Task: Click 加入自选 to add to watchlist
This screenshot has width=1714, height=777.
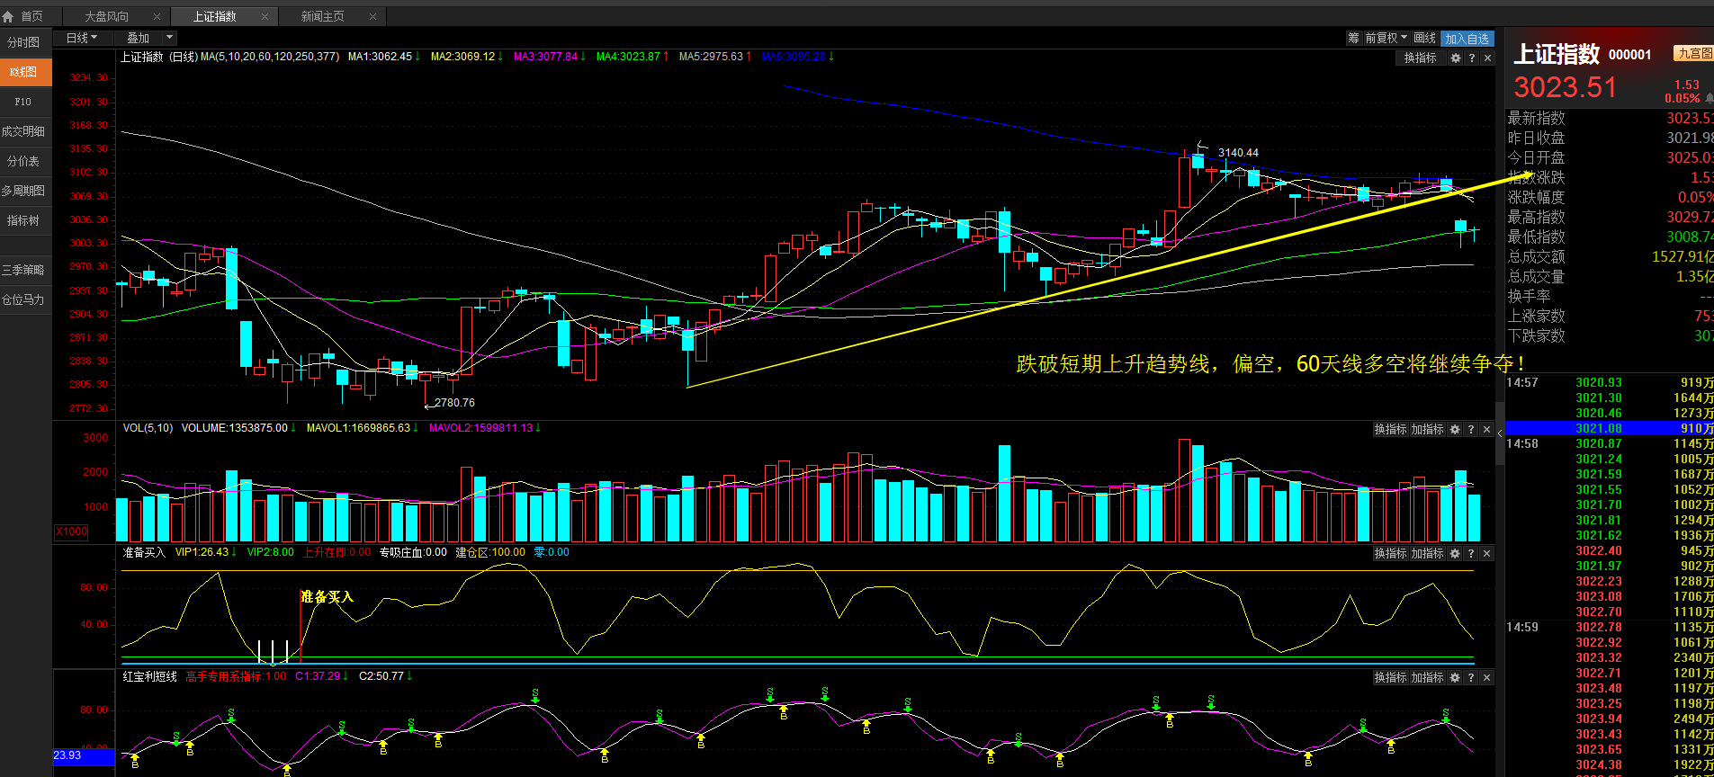Action: click(x=1467, y=39)
